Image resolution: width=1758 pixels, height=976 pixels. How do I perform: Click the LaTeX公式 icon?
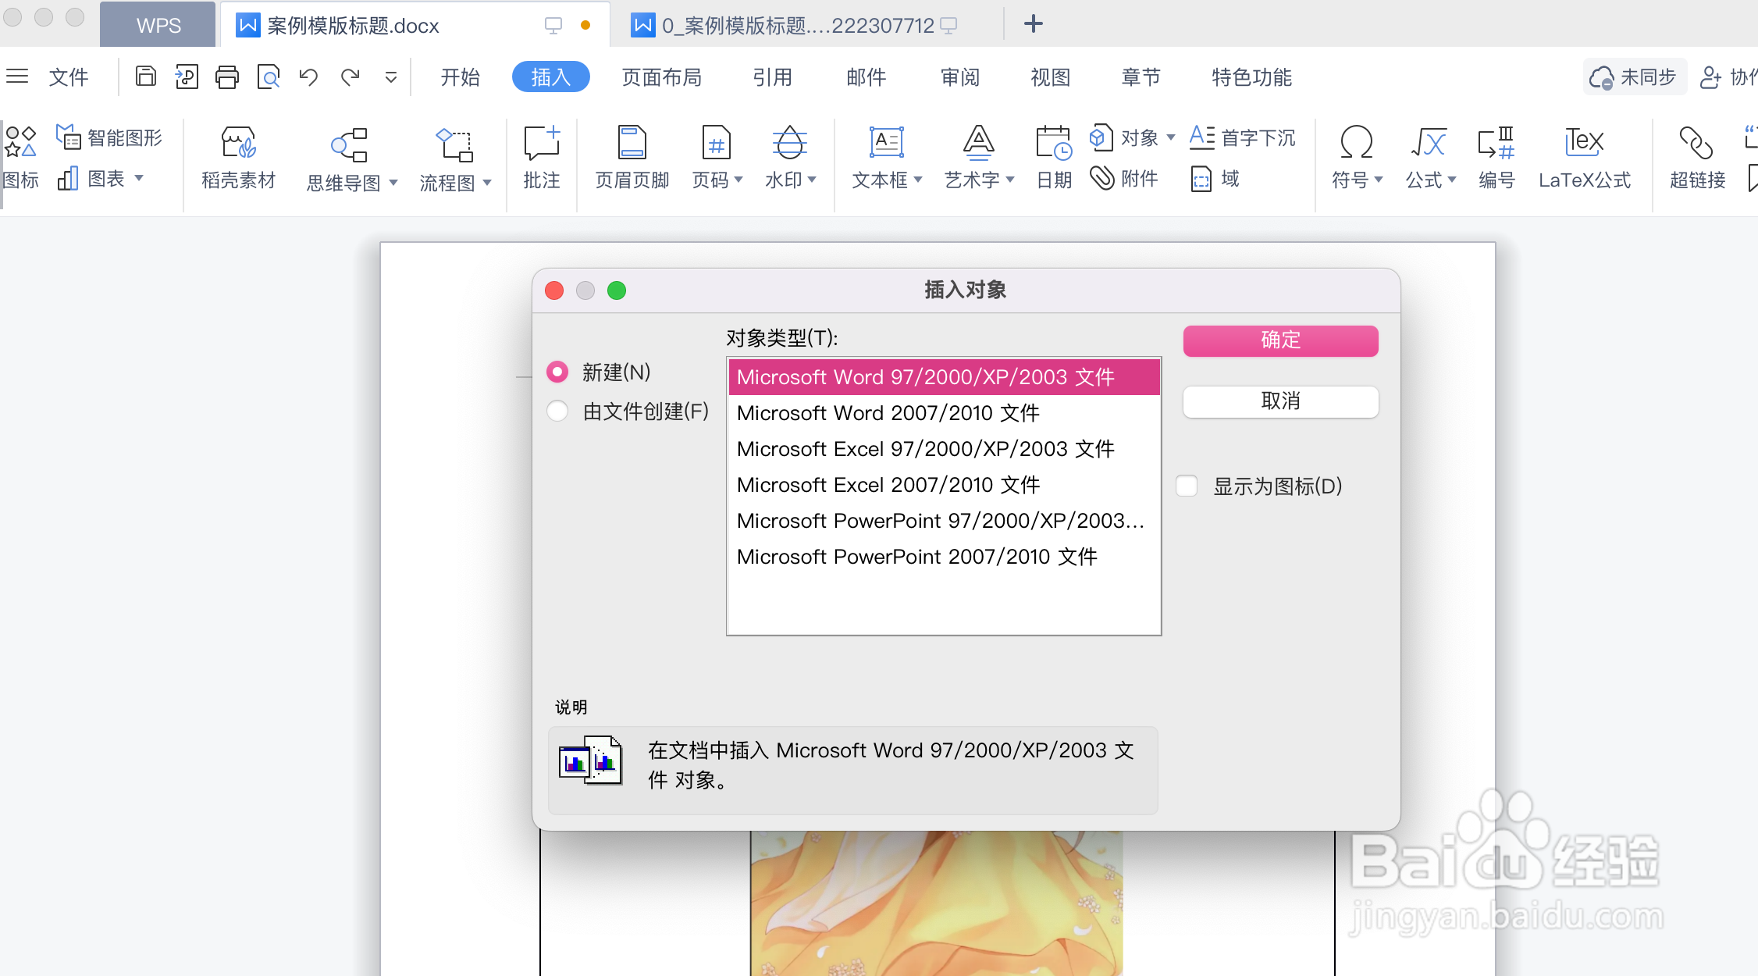(1584, 143)
